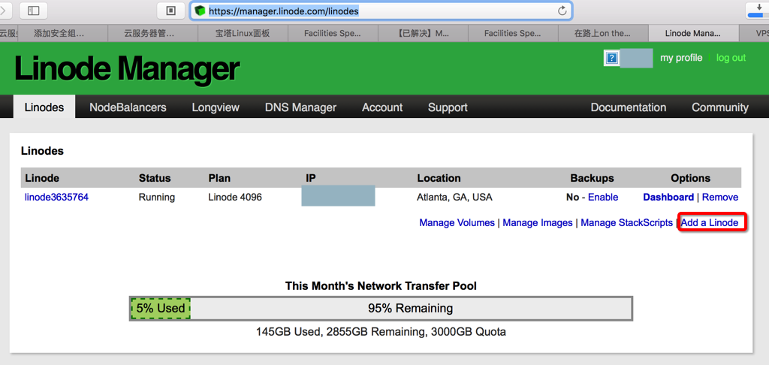Click the Manage Images link
This screenshot has width=769, height=365.
pyautogui.click(x=538, y=223)
